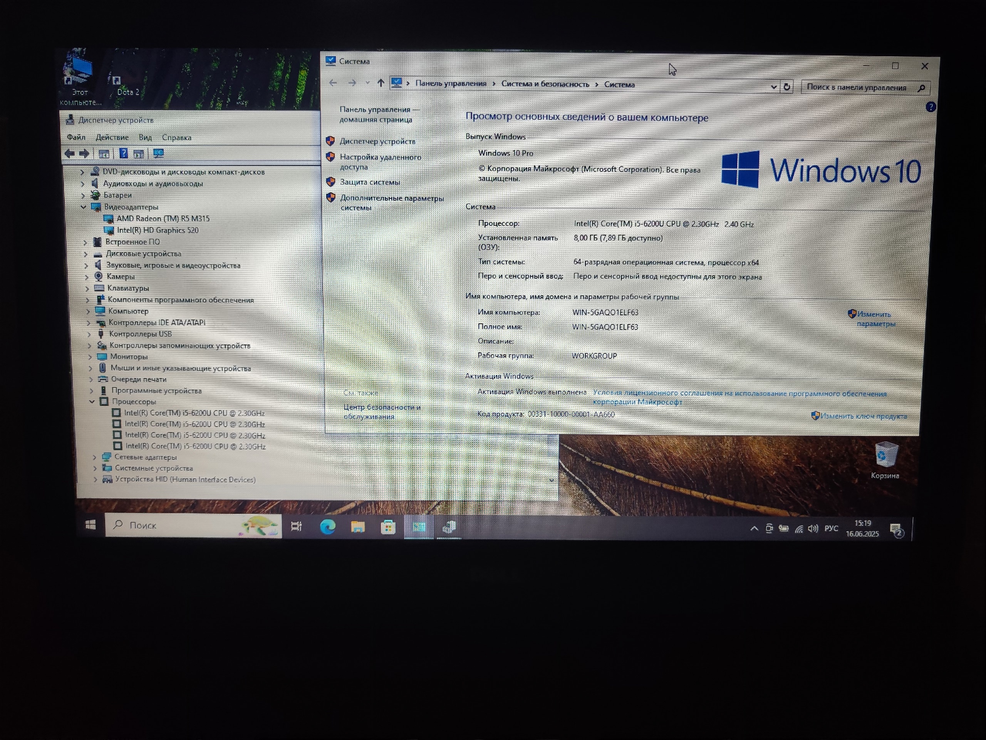Select Встроенное ПО category
The image size is (986, 740).
click(132, 242)
